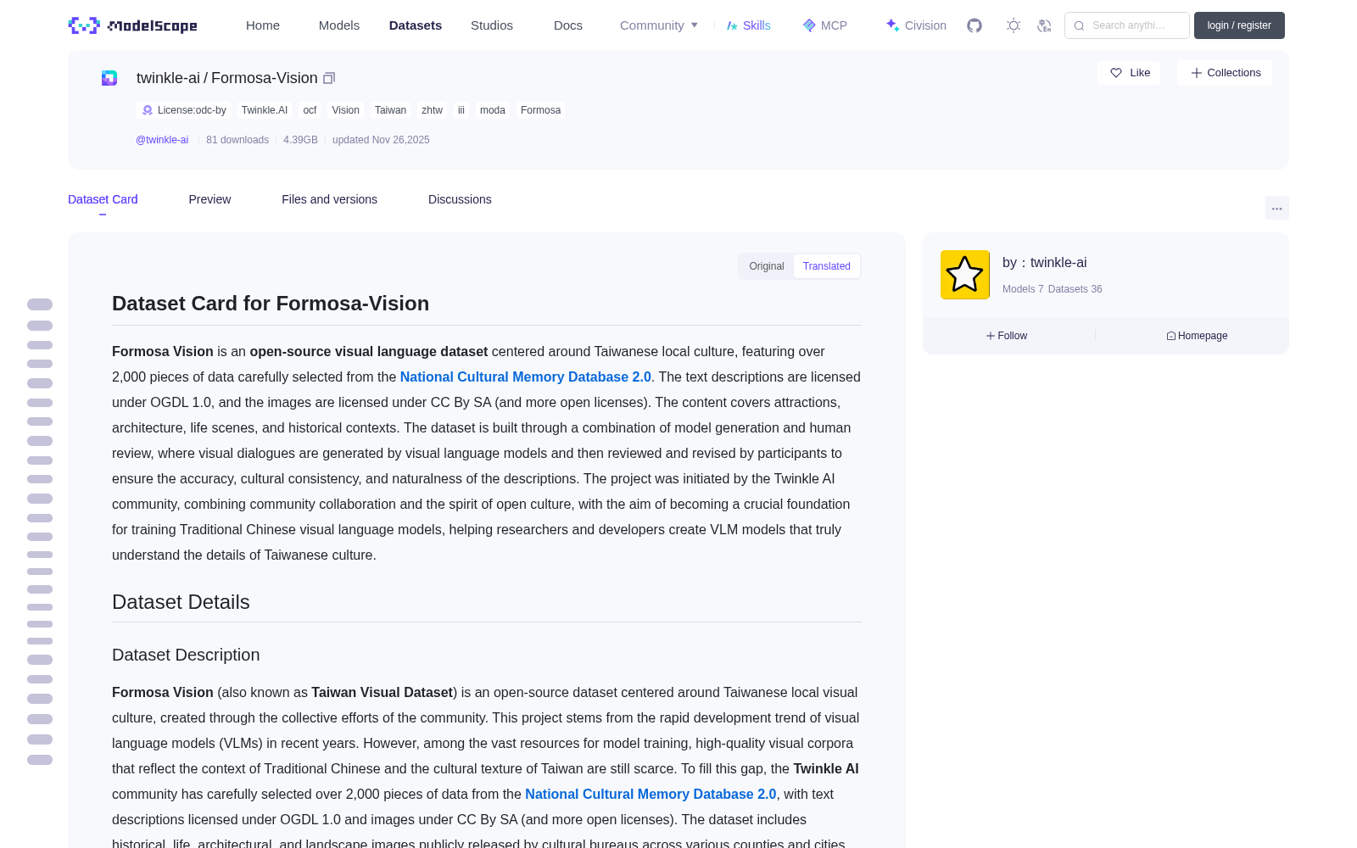Click the 'Models 7' count text
Screen dimensions: 1357x848
[1023, 289]
